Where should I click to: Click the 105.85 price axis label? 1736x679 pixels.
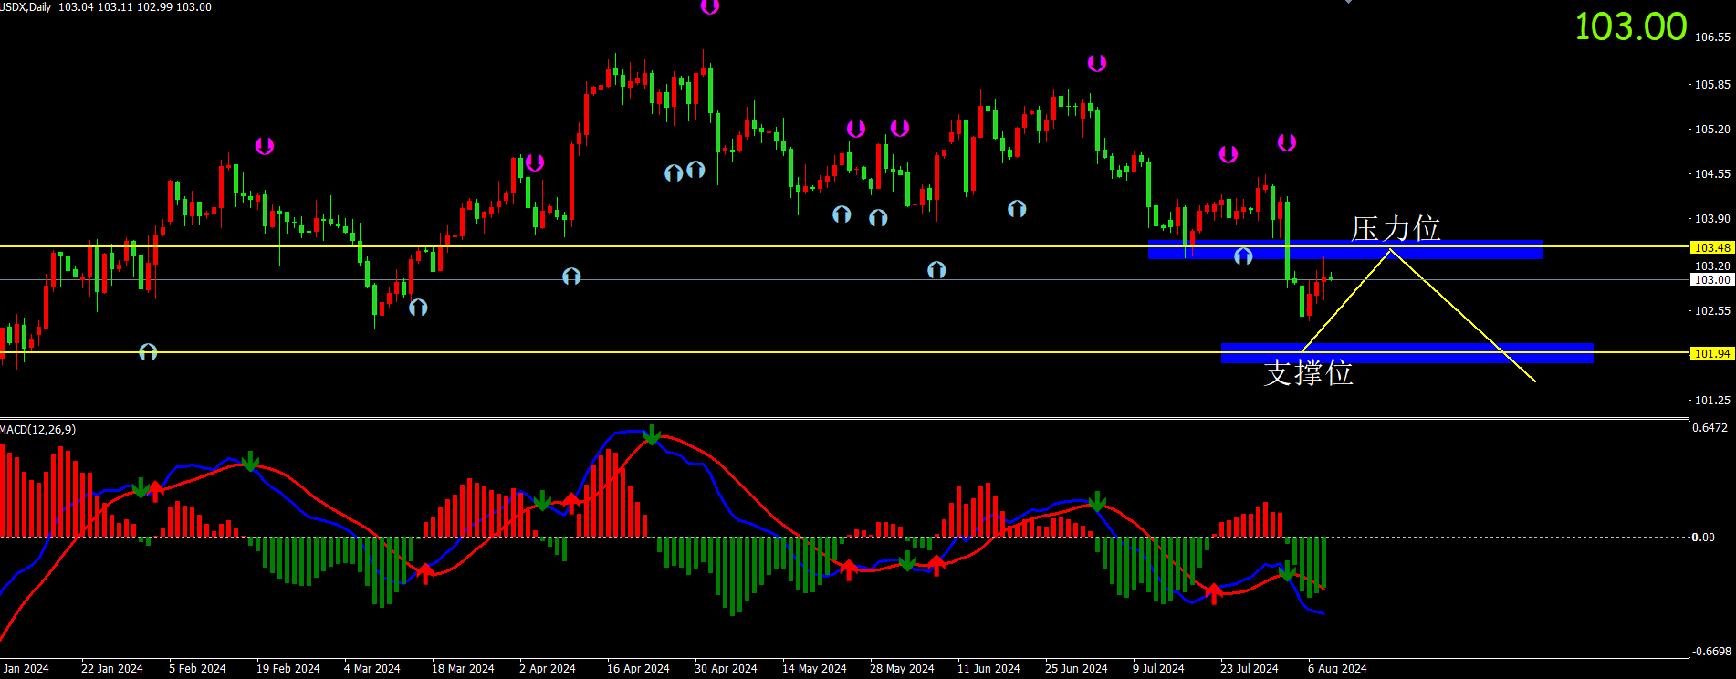[x=1712, y=85]
